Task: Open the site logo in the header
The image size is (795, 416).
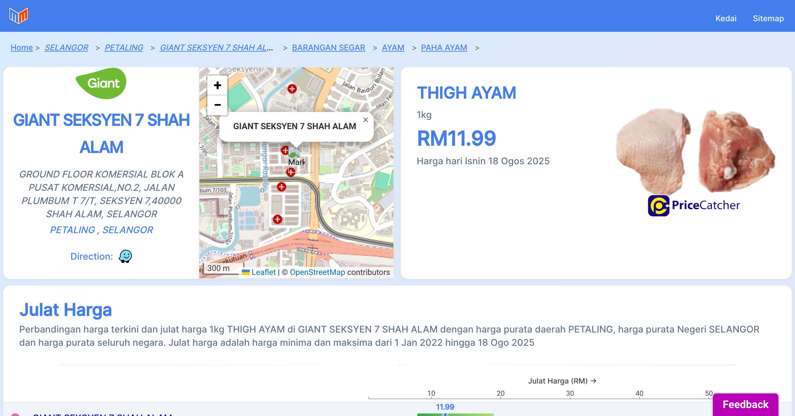Action: click(x=19, y=16)
